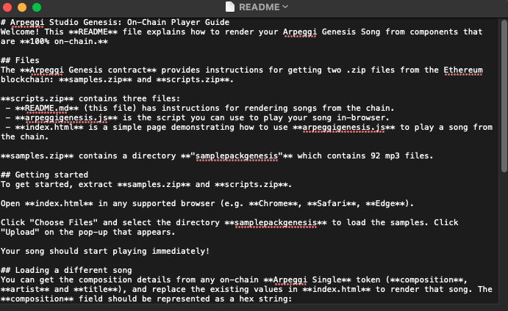This screenshot has height=311, width=508.
Task: Click the README document proxy icon
Action: point(229,7)
